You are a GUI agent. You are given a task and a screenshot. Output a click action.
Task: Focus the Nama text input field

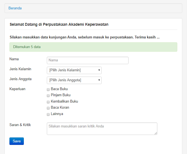coord(88,60)
